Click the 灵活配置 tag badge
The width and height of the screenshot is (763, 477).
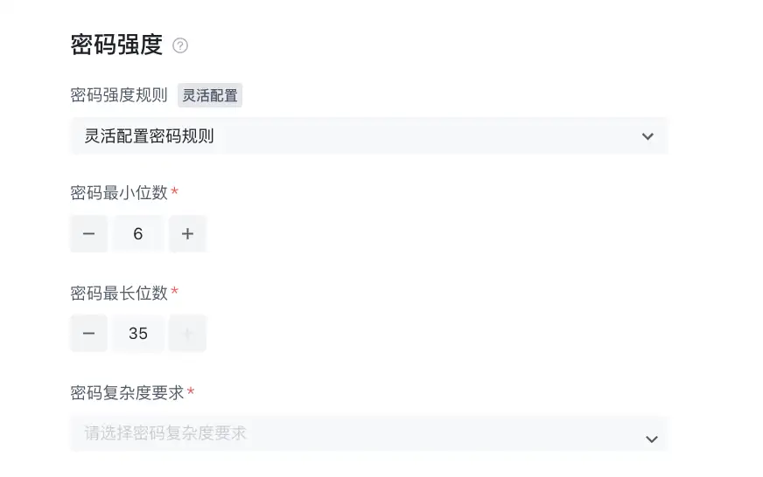(210, 95)
